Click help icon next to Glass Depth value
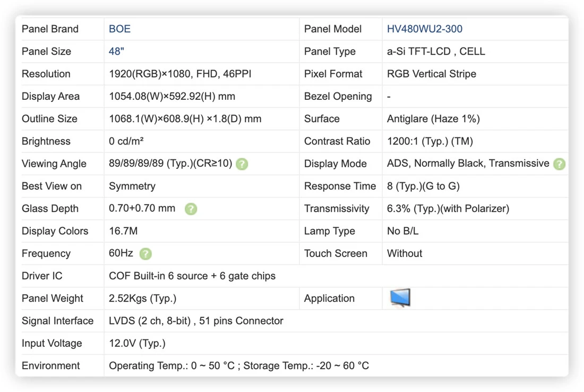 pos(191,209)
